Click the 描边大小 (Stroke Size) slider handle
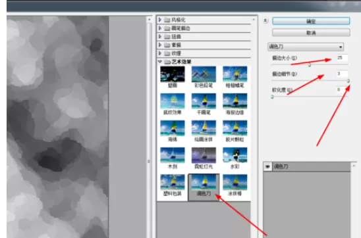The image size is (361, 238). coord(310,65)
